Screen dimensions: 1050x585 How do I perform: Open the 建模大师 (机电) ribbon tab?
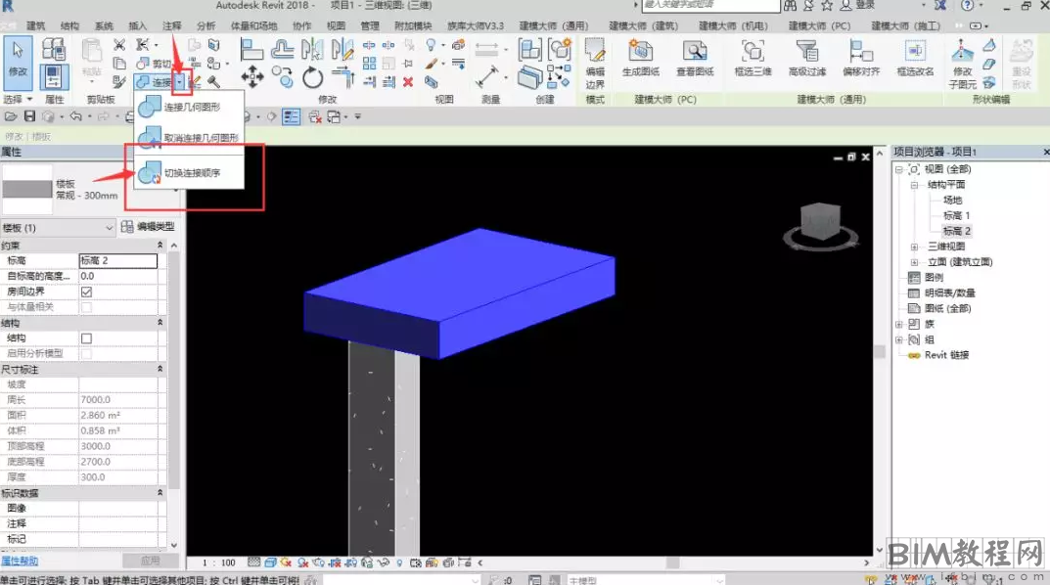click(x=734, y=25)
